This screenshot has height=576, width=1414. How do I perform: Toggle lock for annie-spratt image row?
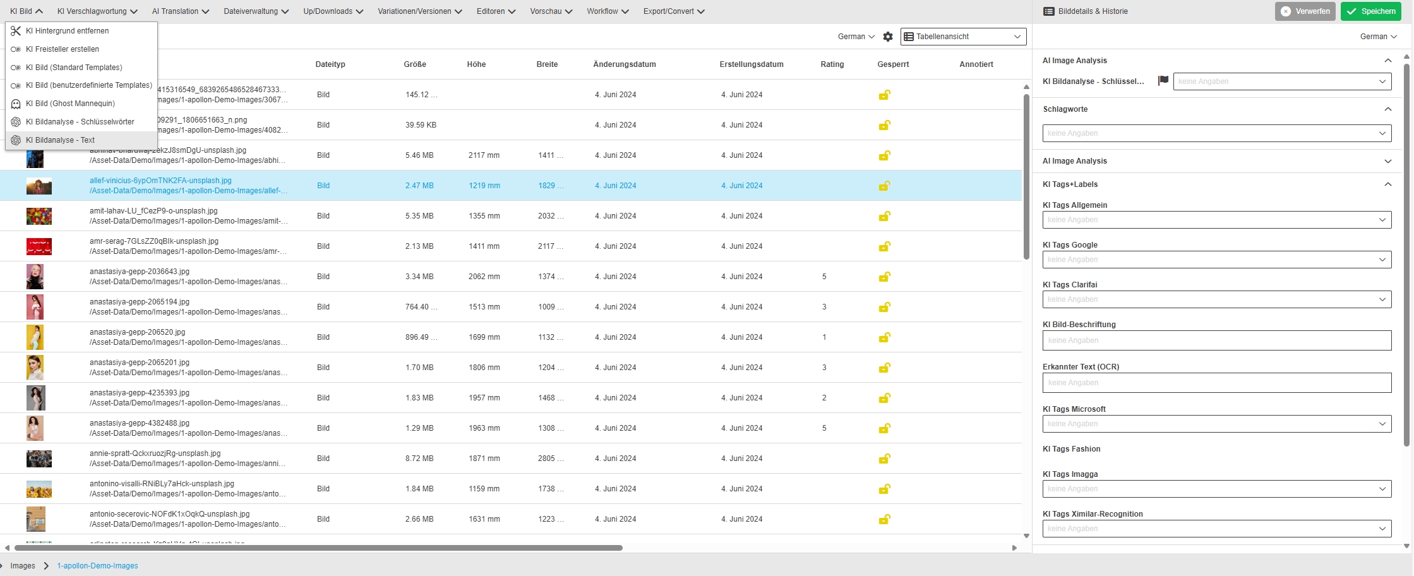coord(884,459)
